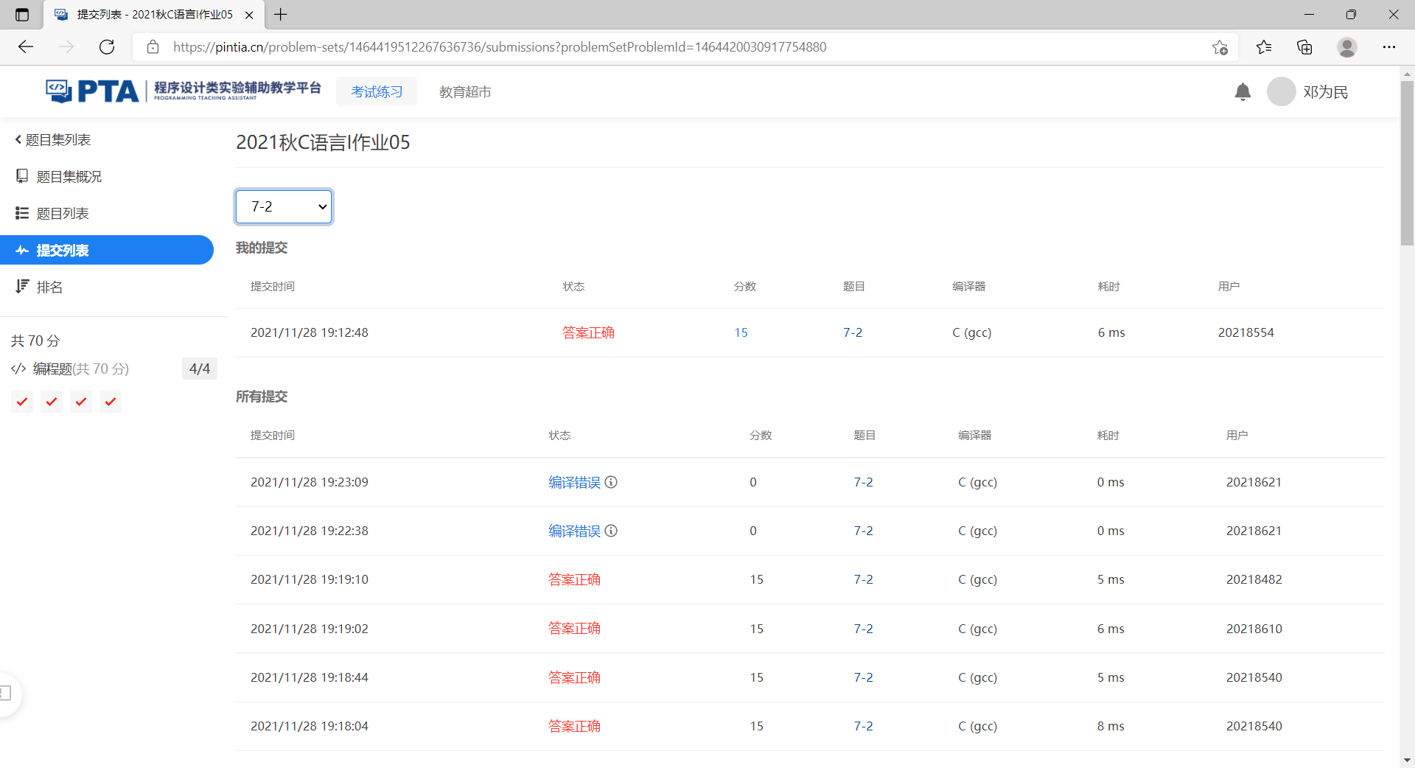The height and width of the screenshot is (768, 1415).
Task: Click scrollbar down arrow
Action: click(1407, 760)
